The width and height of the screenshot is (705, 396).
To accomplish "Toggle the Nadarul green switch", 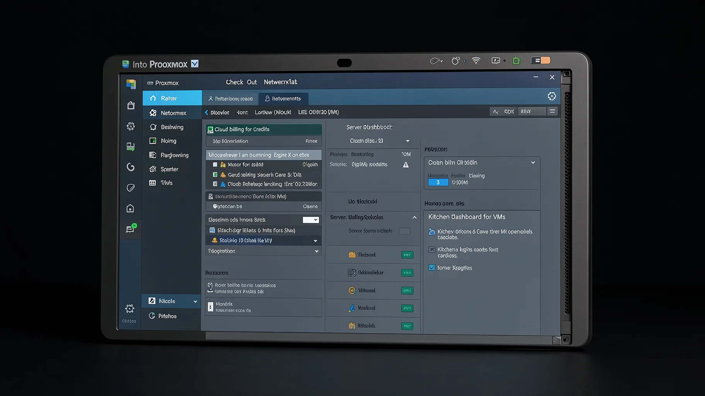I will [407, 255].
